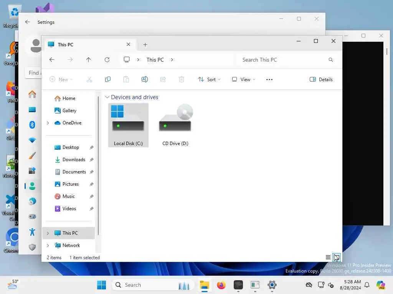
Task: Open Privacy shield icon in Settings sidebar
Action: (x=32, y=247)
